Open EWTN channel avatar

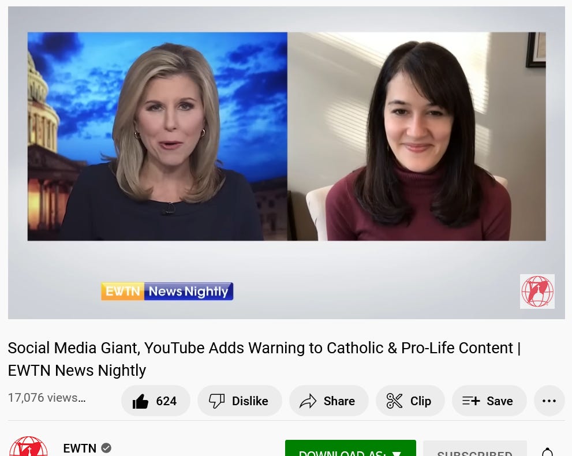28,447
